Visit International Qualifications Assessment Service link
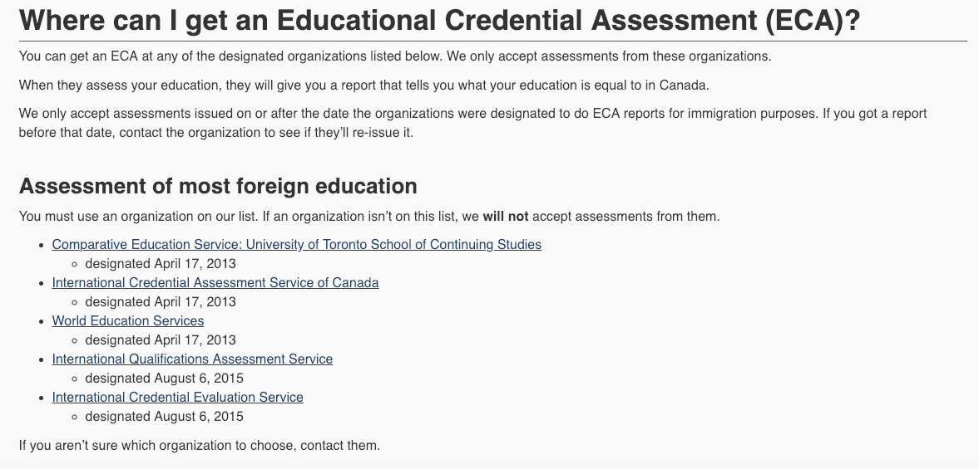Image resolution: width=979 pixels, height=469 pixels. pyautogui.click(x=192, y=359)
